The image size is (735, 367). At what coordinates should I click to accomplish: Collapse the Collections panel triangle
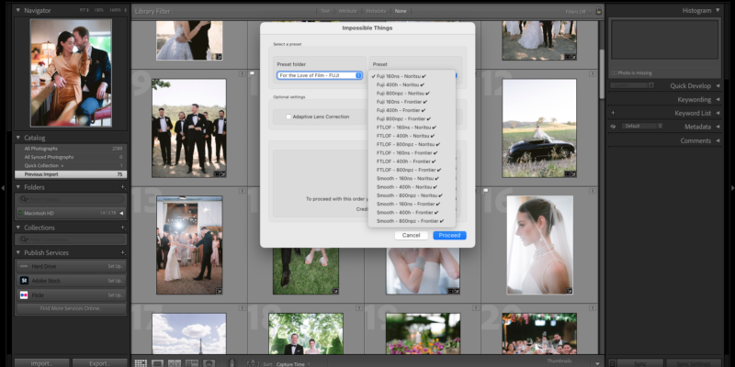(x=18, y=228)
